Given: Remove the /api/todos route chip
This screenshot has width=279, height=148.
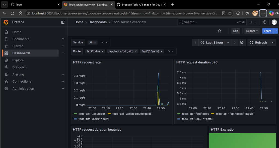Looking at the screenshot, I should (102, 51).
